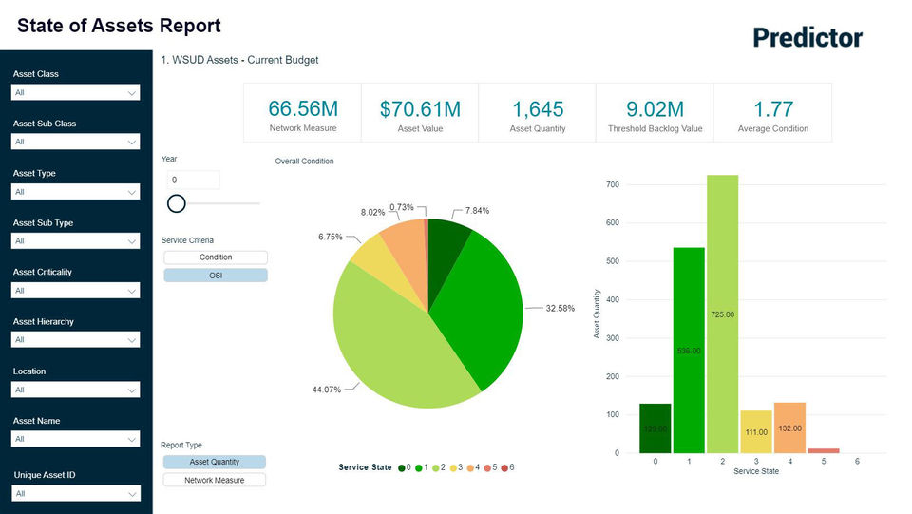The image size is (912, 514).
Task: Click the Service State 2 legend dot
Action: coord(436,467)
